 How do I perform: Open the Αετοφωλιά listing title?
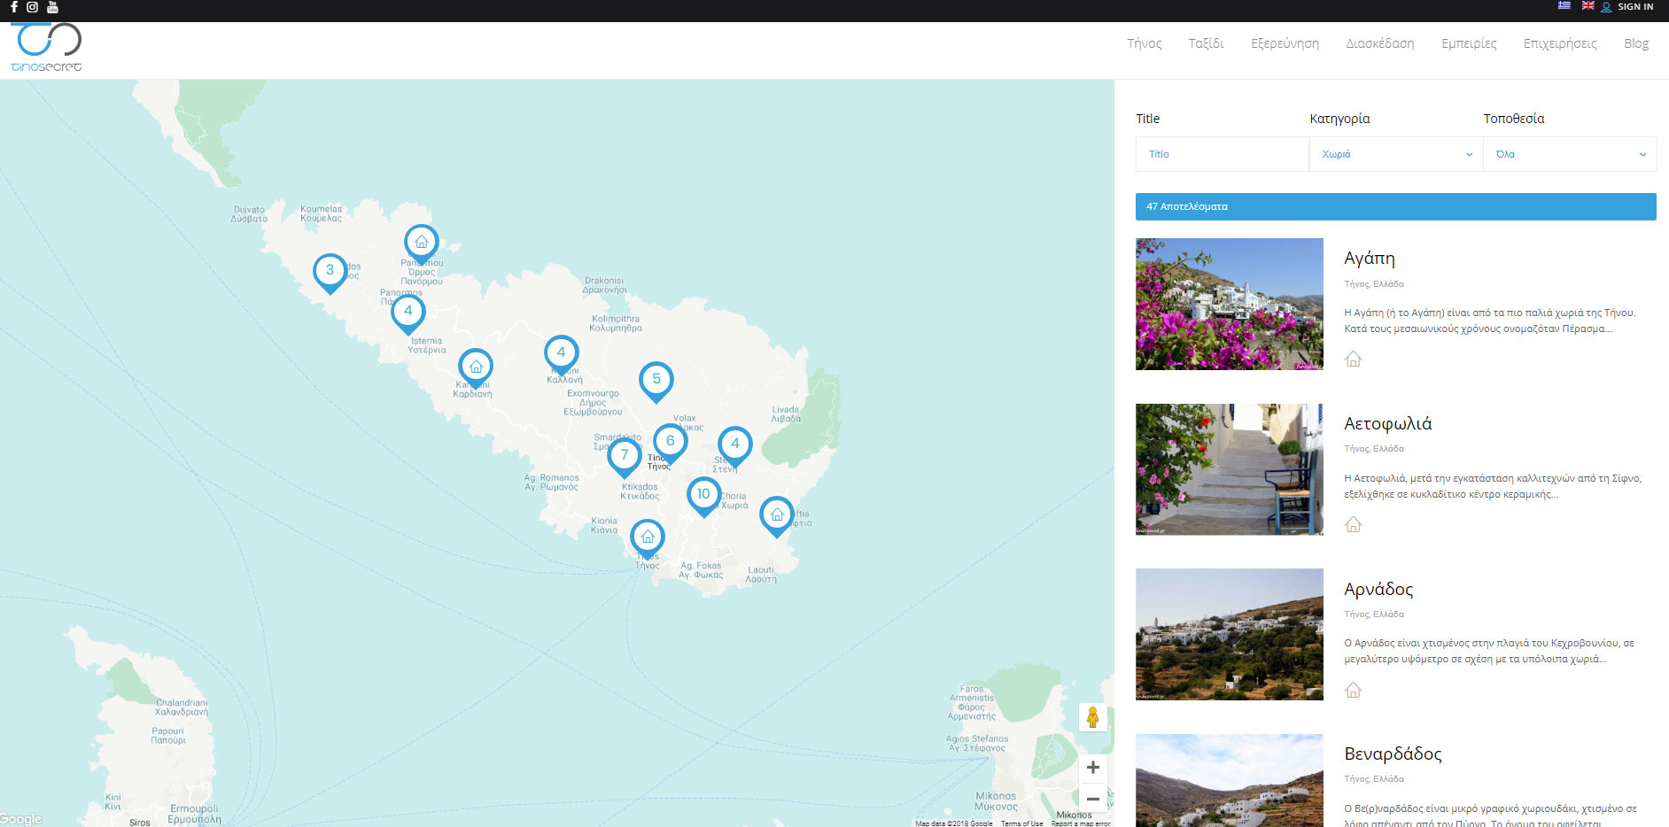pyautogui.click(x=1388, y=424)
